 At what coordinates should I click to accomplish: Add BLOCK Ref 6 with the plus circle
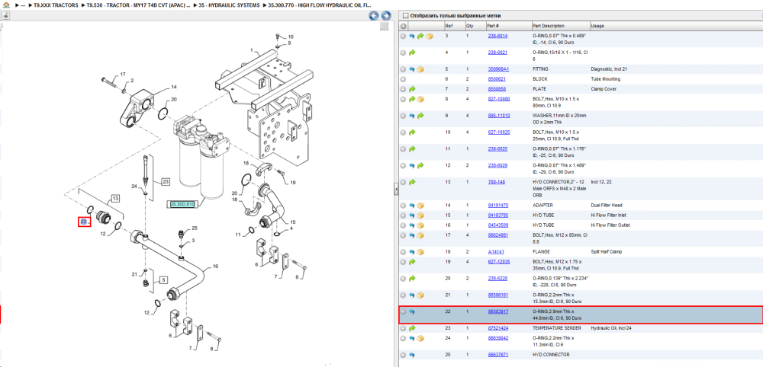click(404, 79)
